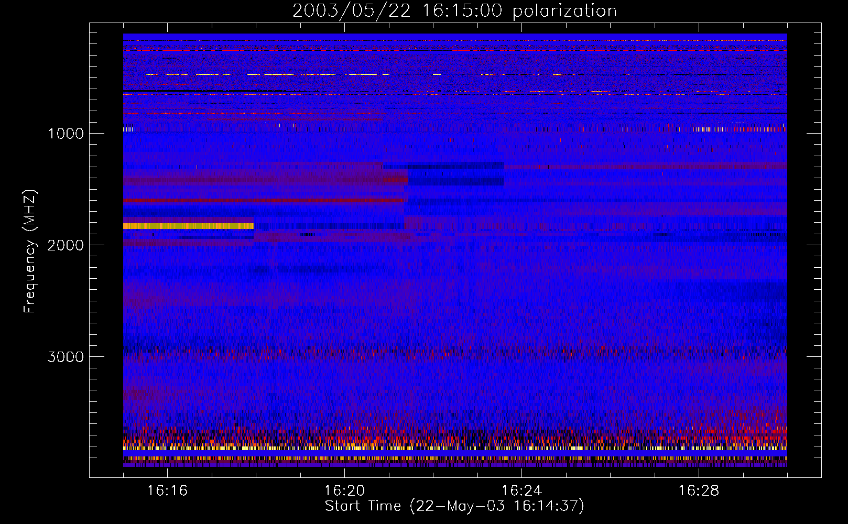Click the 16:16 time tick label
Image resolution: width=848 pixels, height=524 pixels.
[167, 491]
